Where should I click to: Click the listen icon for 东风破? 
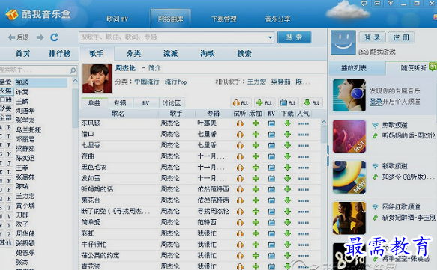pyautogui.click(x=240, y=123)
